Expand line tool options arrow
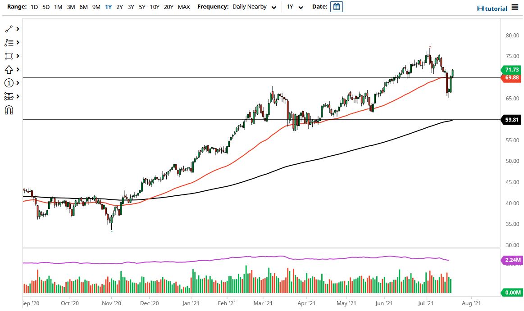 point(18,29)
